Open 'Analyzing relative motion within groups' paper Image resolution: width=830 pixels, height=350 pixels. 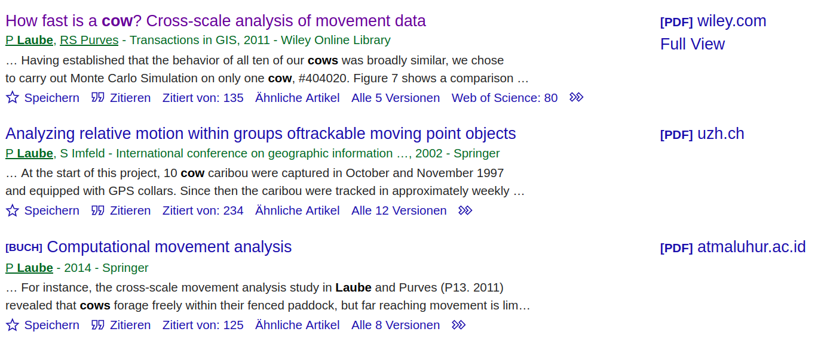[x=261, y=134]
